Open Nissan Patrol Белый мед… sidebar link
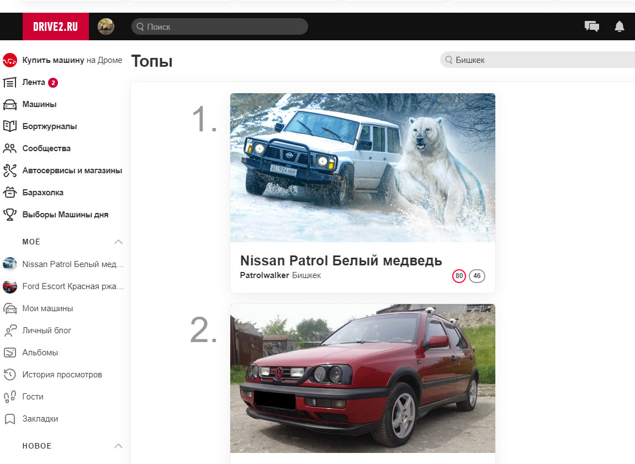 click(x=73, y=264)
